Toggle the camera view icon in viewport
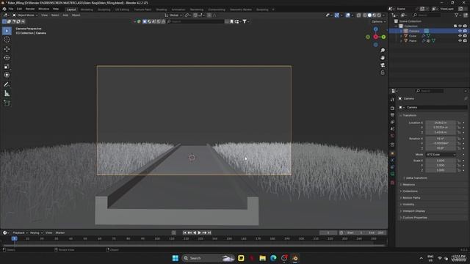Viewport: 470px width, 264px height. click(x=383, y=65)
